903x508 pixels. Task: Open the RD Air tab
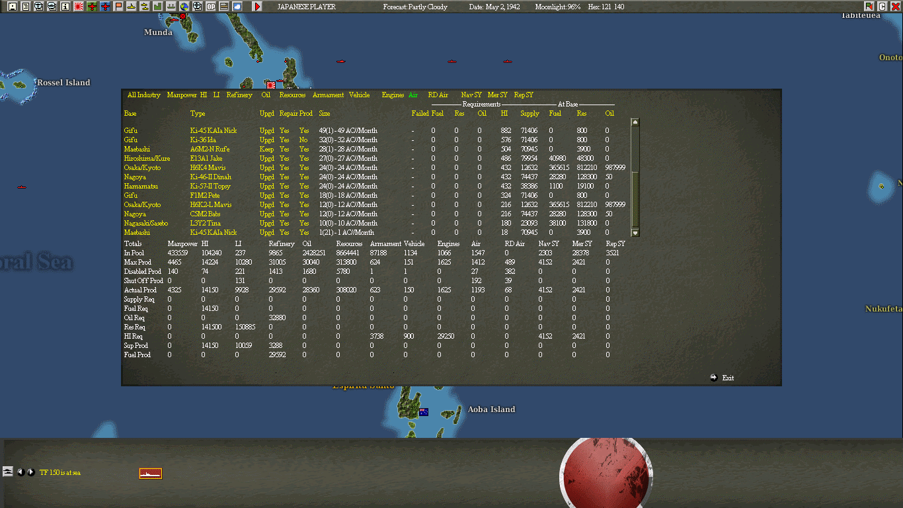[x=438, y=95]
